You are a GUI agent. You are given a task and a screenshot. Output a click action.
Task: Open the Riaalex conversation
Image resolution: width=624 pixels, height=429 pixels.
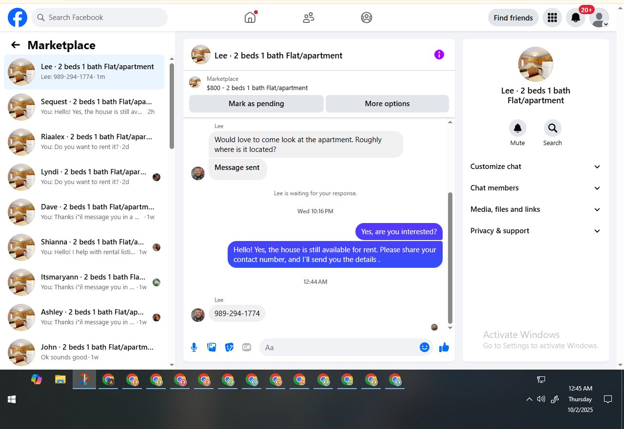click(x=84, y=142)
